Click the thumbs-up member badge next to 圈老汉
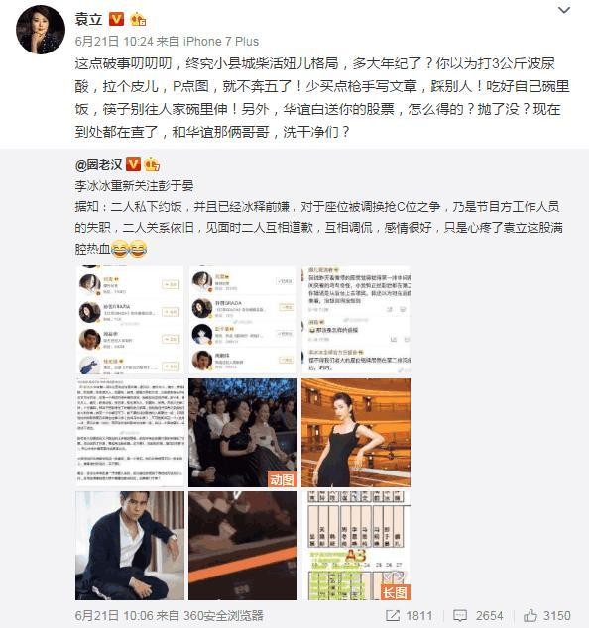The height and width of the screenshot is (628, 589). point(152,164)
